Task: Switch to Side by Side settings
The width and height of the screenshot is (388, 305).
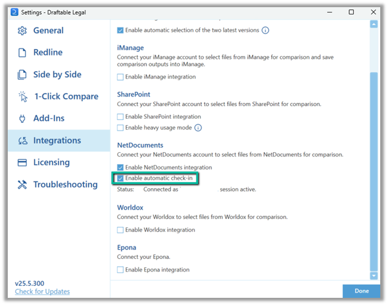Action: click(x=59, y=75)
